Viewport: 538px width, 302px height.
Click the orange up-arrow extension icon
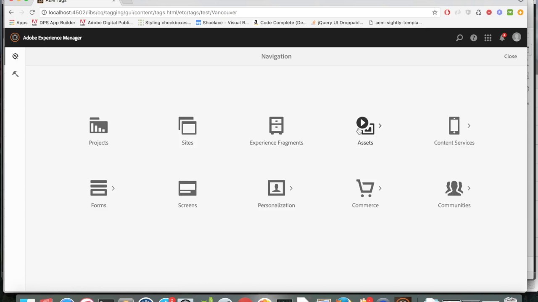(x=520, y=13)
